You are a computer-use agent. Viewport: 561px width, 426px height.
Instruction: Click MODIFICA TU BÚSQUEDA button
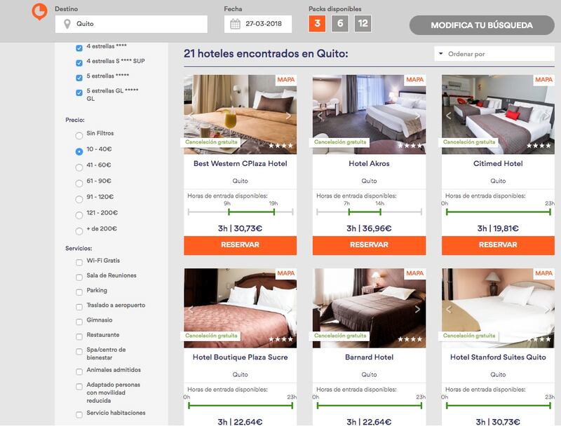(x=482, y=25)
